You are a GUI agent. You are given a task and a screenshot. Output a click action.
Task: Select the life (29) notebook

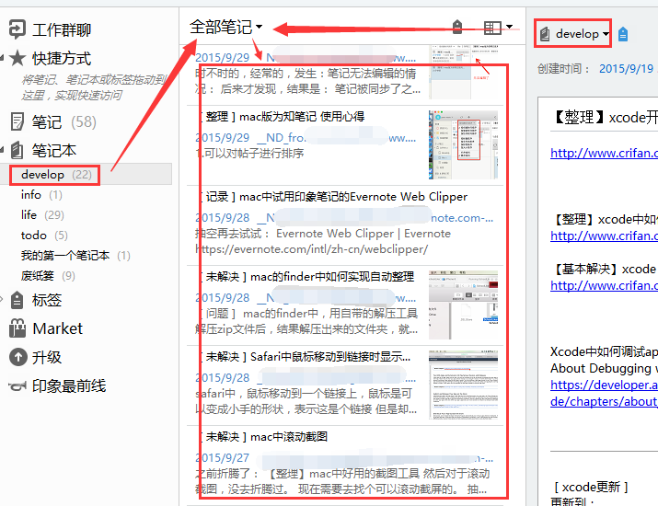[42, 214]
